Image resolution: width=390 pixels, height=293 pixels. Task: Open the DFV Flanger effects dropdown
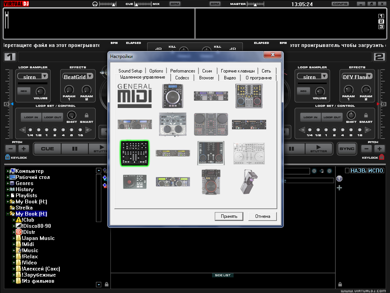click(369, 76)
